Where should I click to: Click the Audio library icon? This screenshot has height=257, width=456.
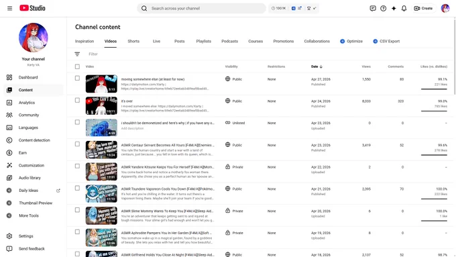pyautogui.click(x=9, y=178)
